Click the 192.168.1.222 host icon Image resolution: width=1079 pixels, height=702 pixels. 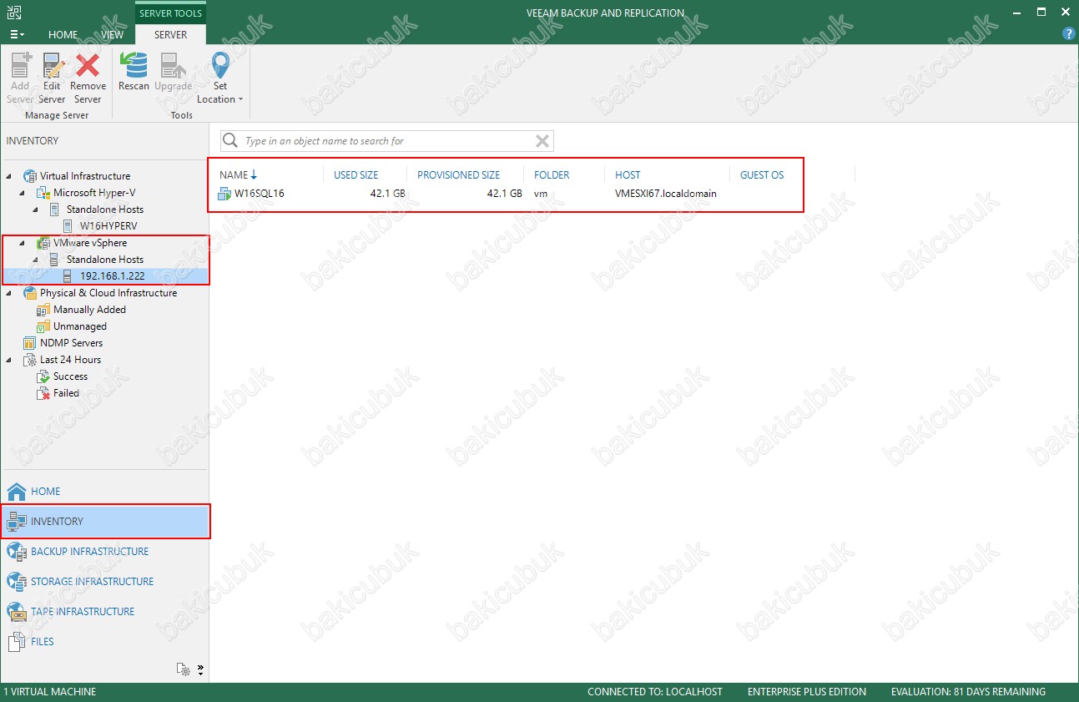(x=68, y=276)
